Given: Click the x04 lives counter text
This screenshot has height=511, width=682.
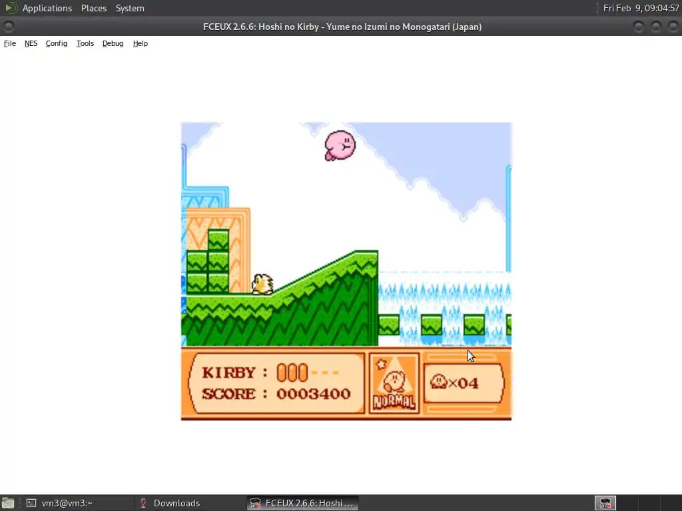Looking at the screenshot, I should tap(464, 383).
